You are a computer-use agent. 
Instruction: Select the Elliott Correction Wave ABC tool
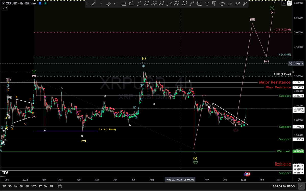click(154, 4)
